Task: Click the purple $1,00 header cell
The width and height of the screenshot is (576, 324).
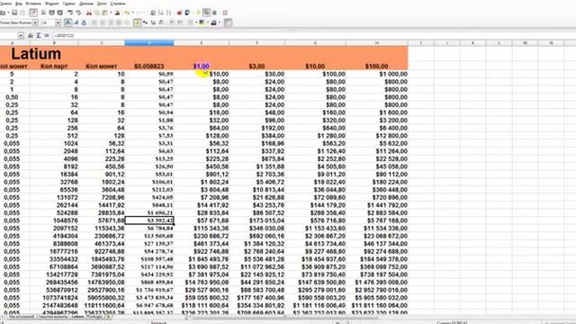Action: [202, 66]
